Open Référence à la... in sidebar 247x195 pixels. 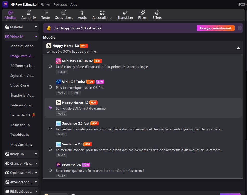pyautogui.click(x=22, y=66)
